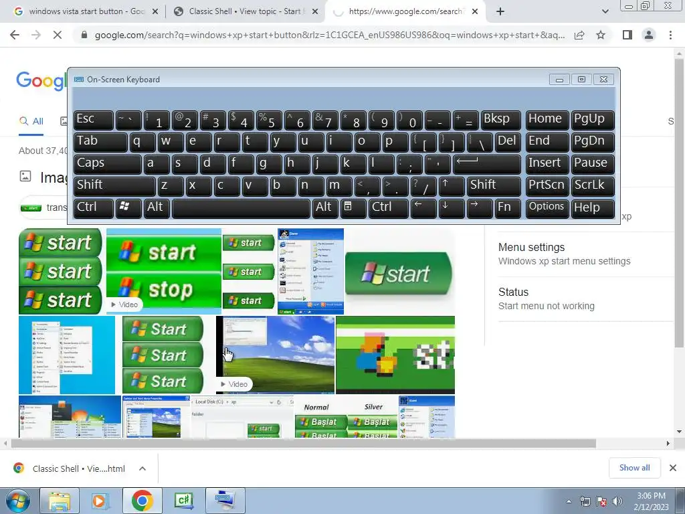The height and width of the screenshot is (514, 685).
Task: Toggle ScrLk key on keyboard
Action: [x=593, y=186]
